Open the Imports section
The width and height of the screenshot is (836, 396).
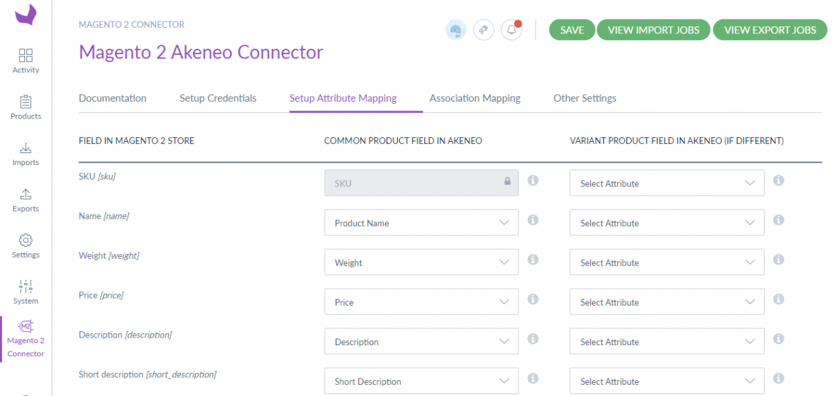click(26, 154)
